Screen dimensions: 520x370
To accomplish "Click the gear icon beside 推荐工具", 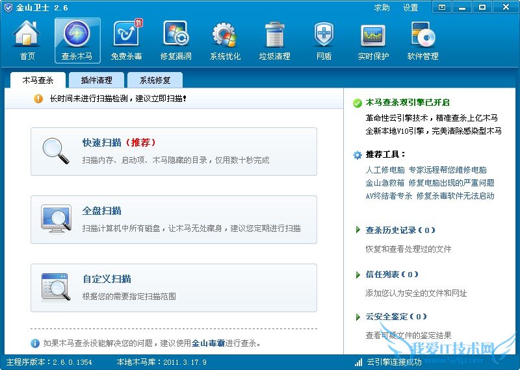I will pyautogui.click(x=357, y=154).
